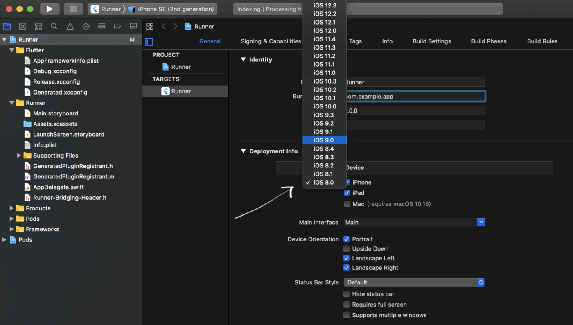Select Main.storyboard in the navigator
The height and width of the screenshot is (325, 573).
56,113
